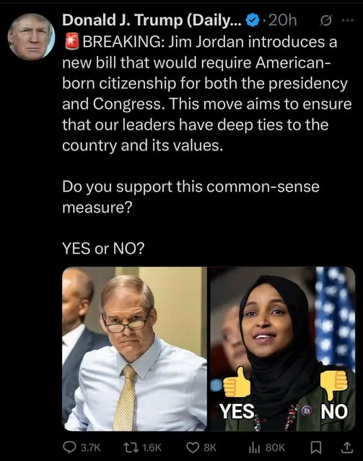Viewport: 363px width, 461px height.
Task: Open the poster's round profile avatar
Action: tap(31, 37)
